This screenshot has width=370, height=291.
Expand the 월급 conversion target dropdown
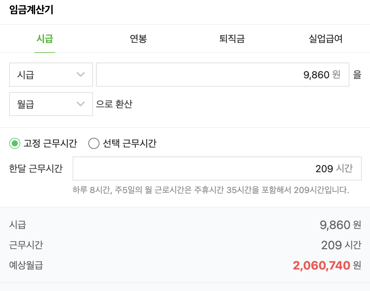[51, 104]
